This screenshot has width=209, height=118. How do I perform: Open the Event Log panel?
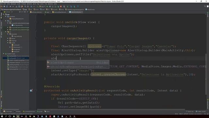coord(190,111)
